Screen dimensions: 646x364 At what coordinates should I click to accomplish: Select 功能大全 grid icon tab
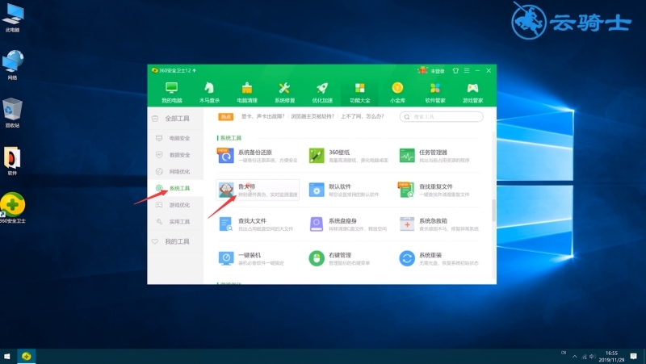(x=359, y=92)
